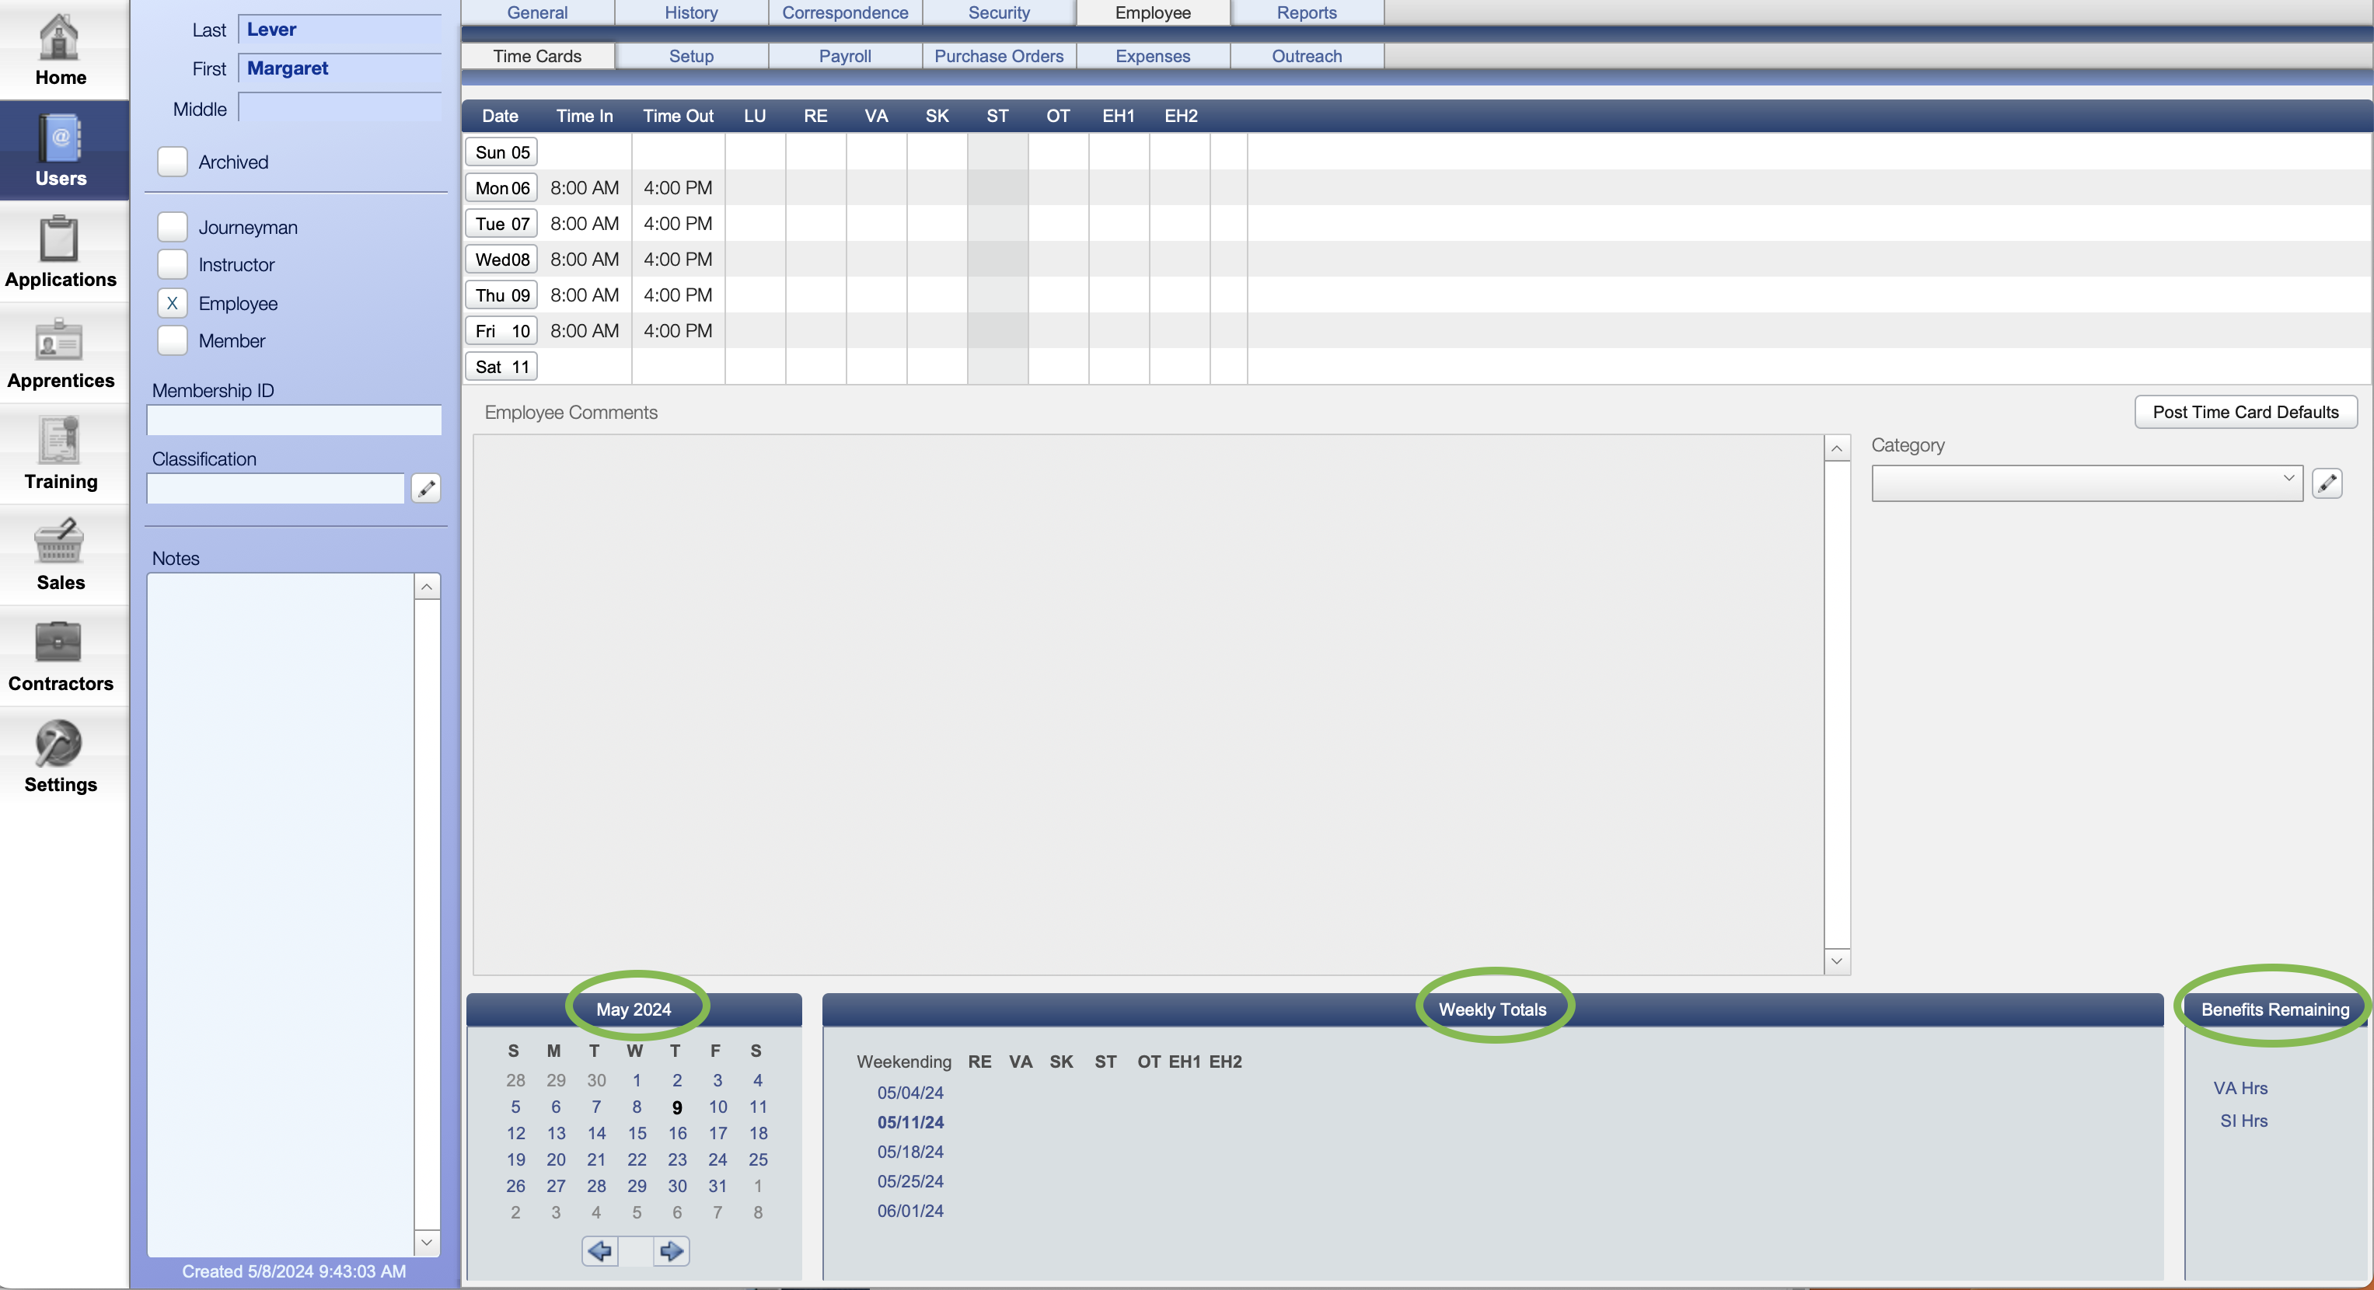Open the Applications clipboard section
This screenshot has width=2374, height=1290.
click(x=61, y=253)
